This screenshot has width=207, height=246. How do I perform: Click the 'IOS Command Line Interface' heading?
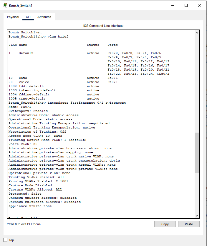click(x=103, y=26)
